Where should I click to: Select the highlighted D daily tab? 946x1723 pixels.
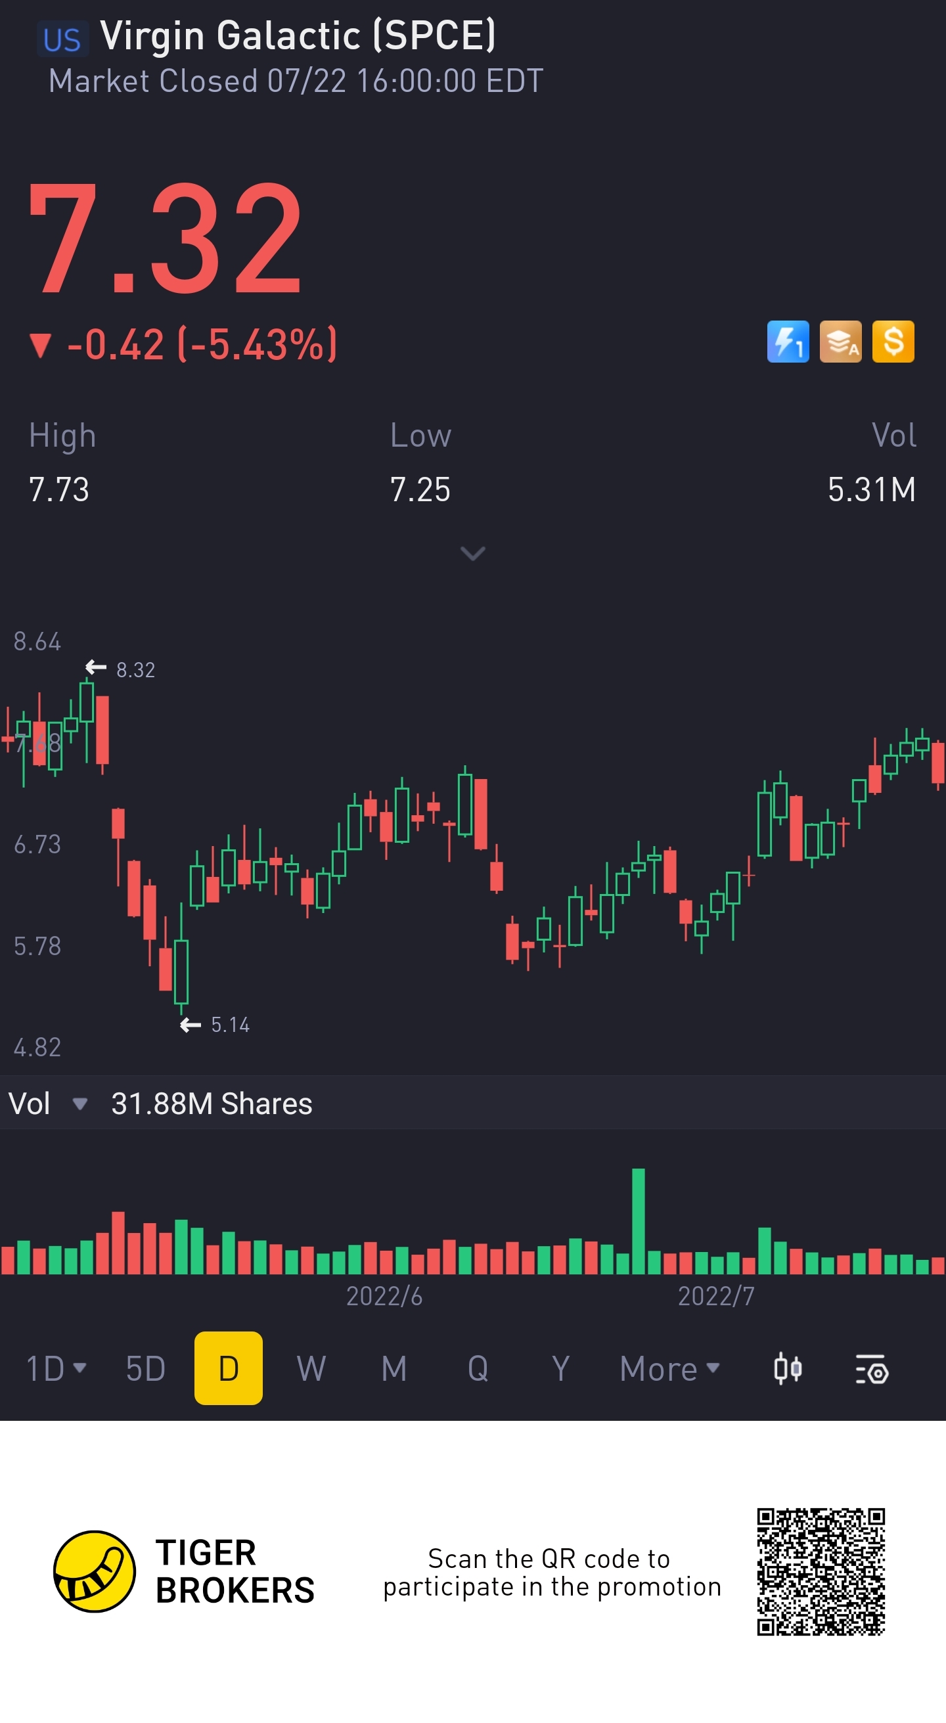pyautogui.click(x=228, y=1368)
